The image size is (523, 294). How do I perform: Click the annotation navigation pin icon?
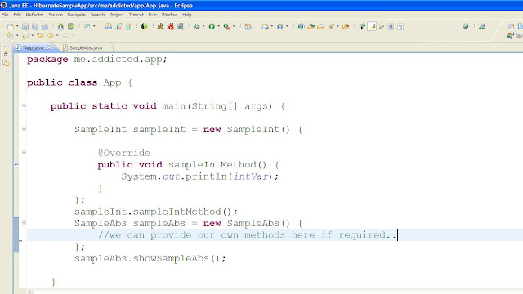tap(362, 27)
